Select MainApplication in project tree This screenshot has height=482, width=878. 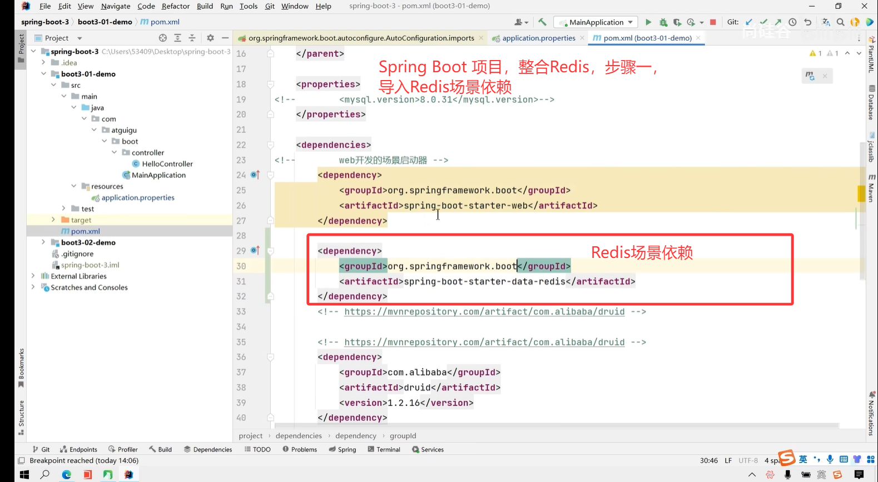point(158,175)
